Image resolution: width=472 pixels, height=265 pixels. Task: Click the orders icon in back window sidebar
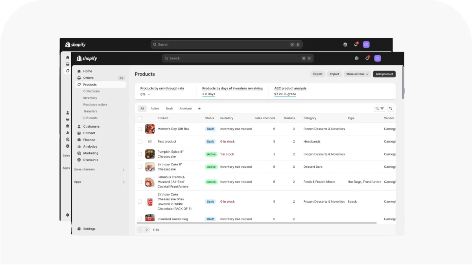coord(68,64)
